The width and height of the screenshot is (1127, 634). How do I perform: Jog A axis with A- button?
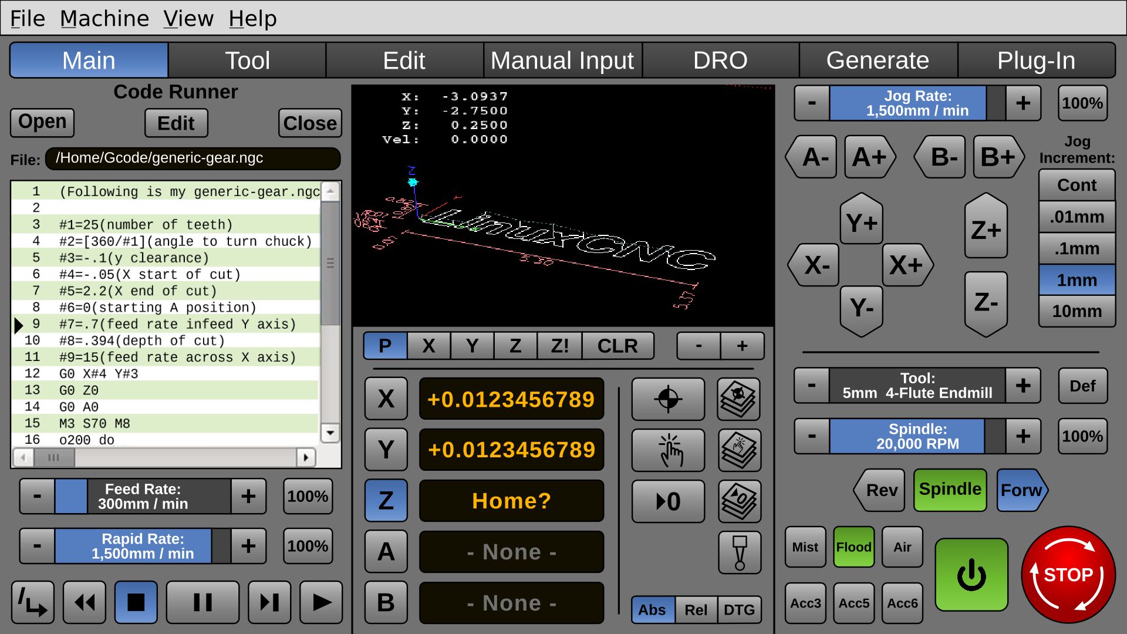pos(812,157)
